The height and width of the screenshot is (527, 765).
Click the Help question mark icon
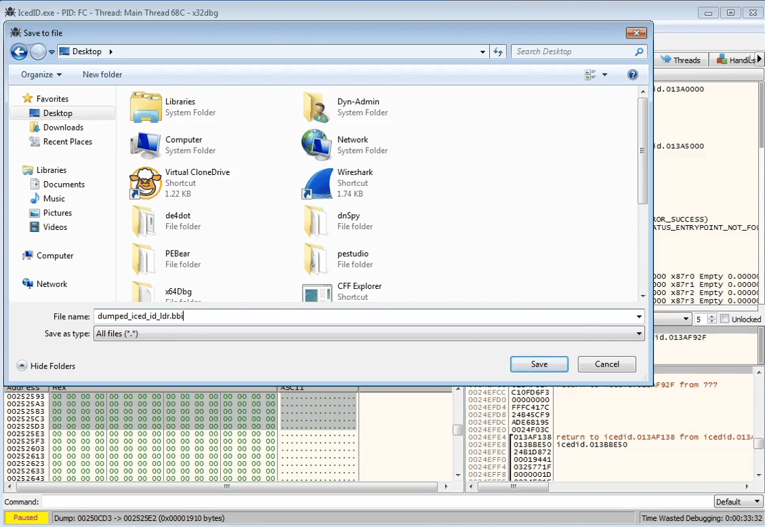[633, 75]
